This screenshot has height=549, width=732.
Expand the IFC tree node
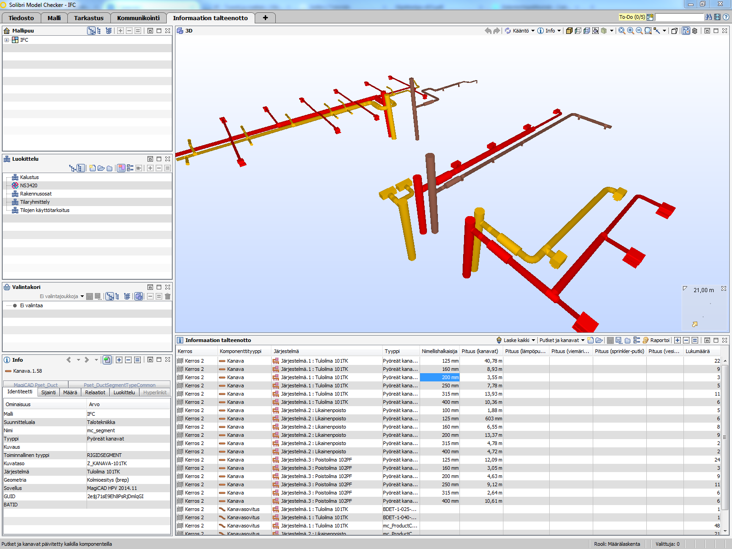[x=6, y=40]
